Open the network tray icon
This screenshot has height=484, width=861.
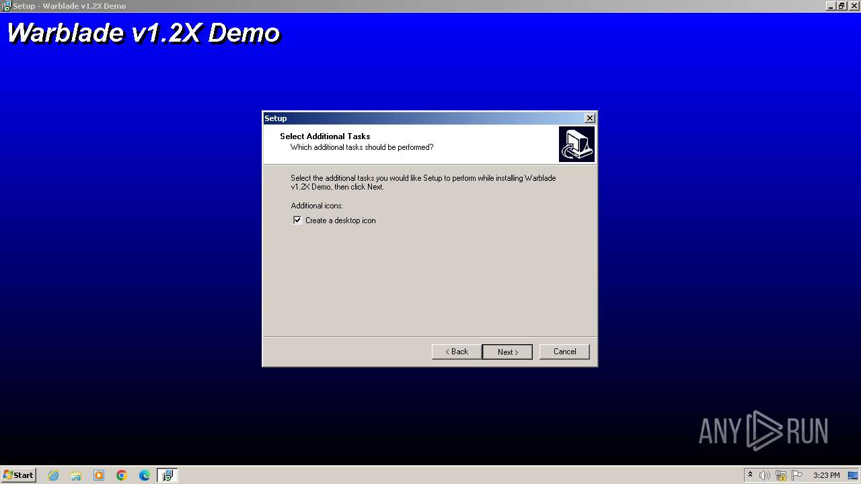click(x=781, y=475)
